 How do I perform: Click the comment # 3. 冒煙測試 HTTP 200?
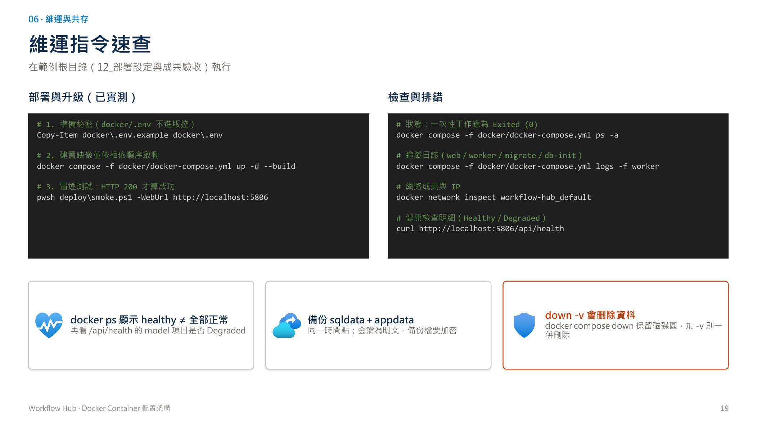(106, 187)
